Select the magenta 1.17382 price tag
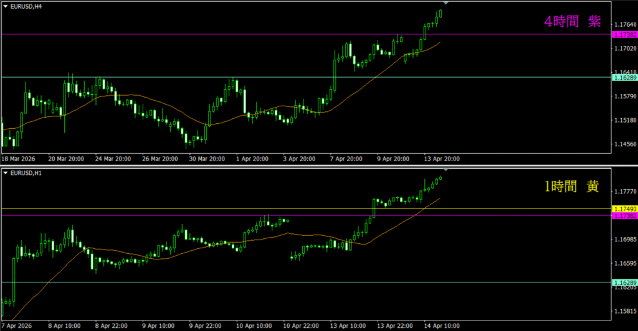This screenshot has width=638, height=331. pos(624,34)
